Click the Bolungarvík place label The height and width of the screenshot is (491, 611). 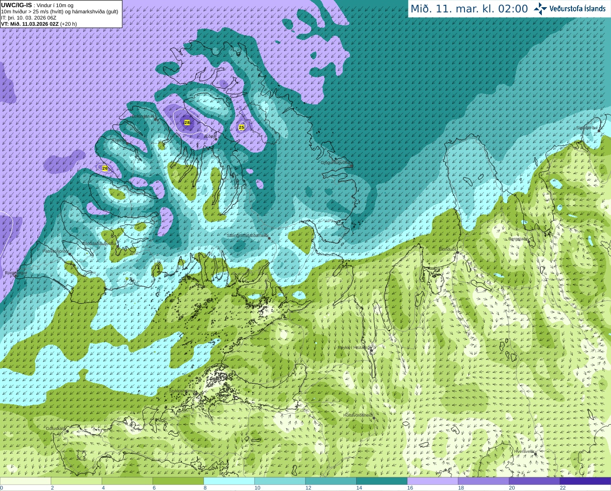coord(142,116)
